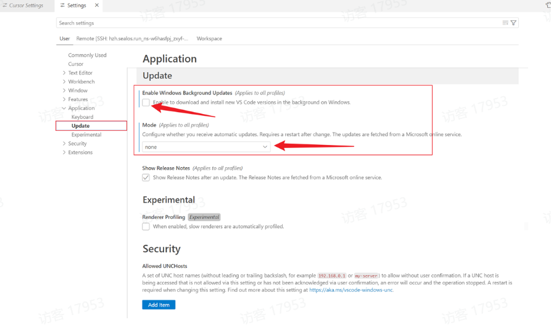Select Experimental under Application
This screenshot has width=551, height=325.
point(86,134)
